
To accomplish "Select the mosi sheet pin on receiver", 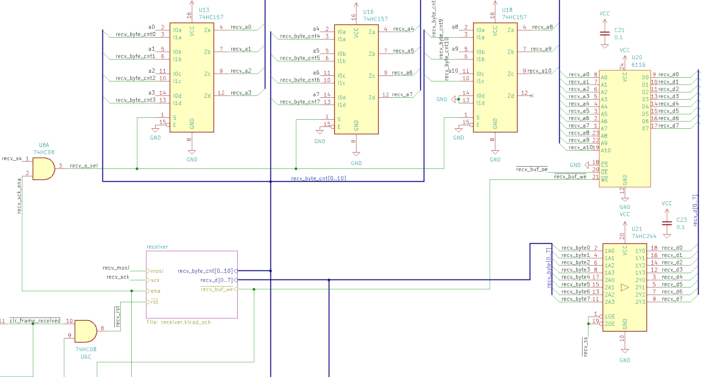I will click(157, 271).
